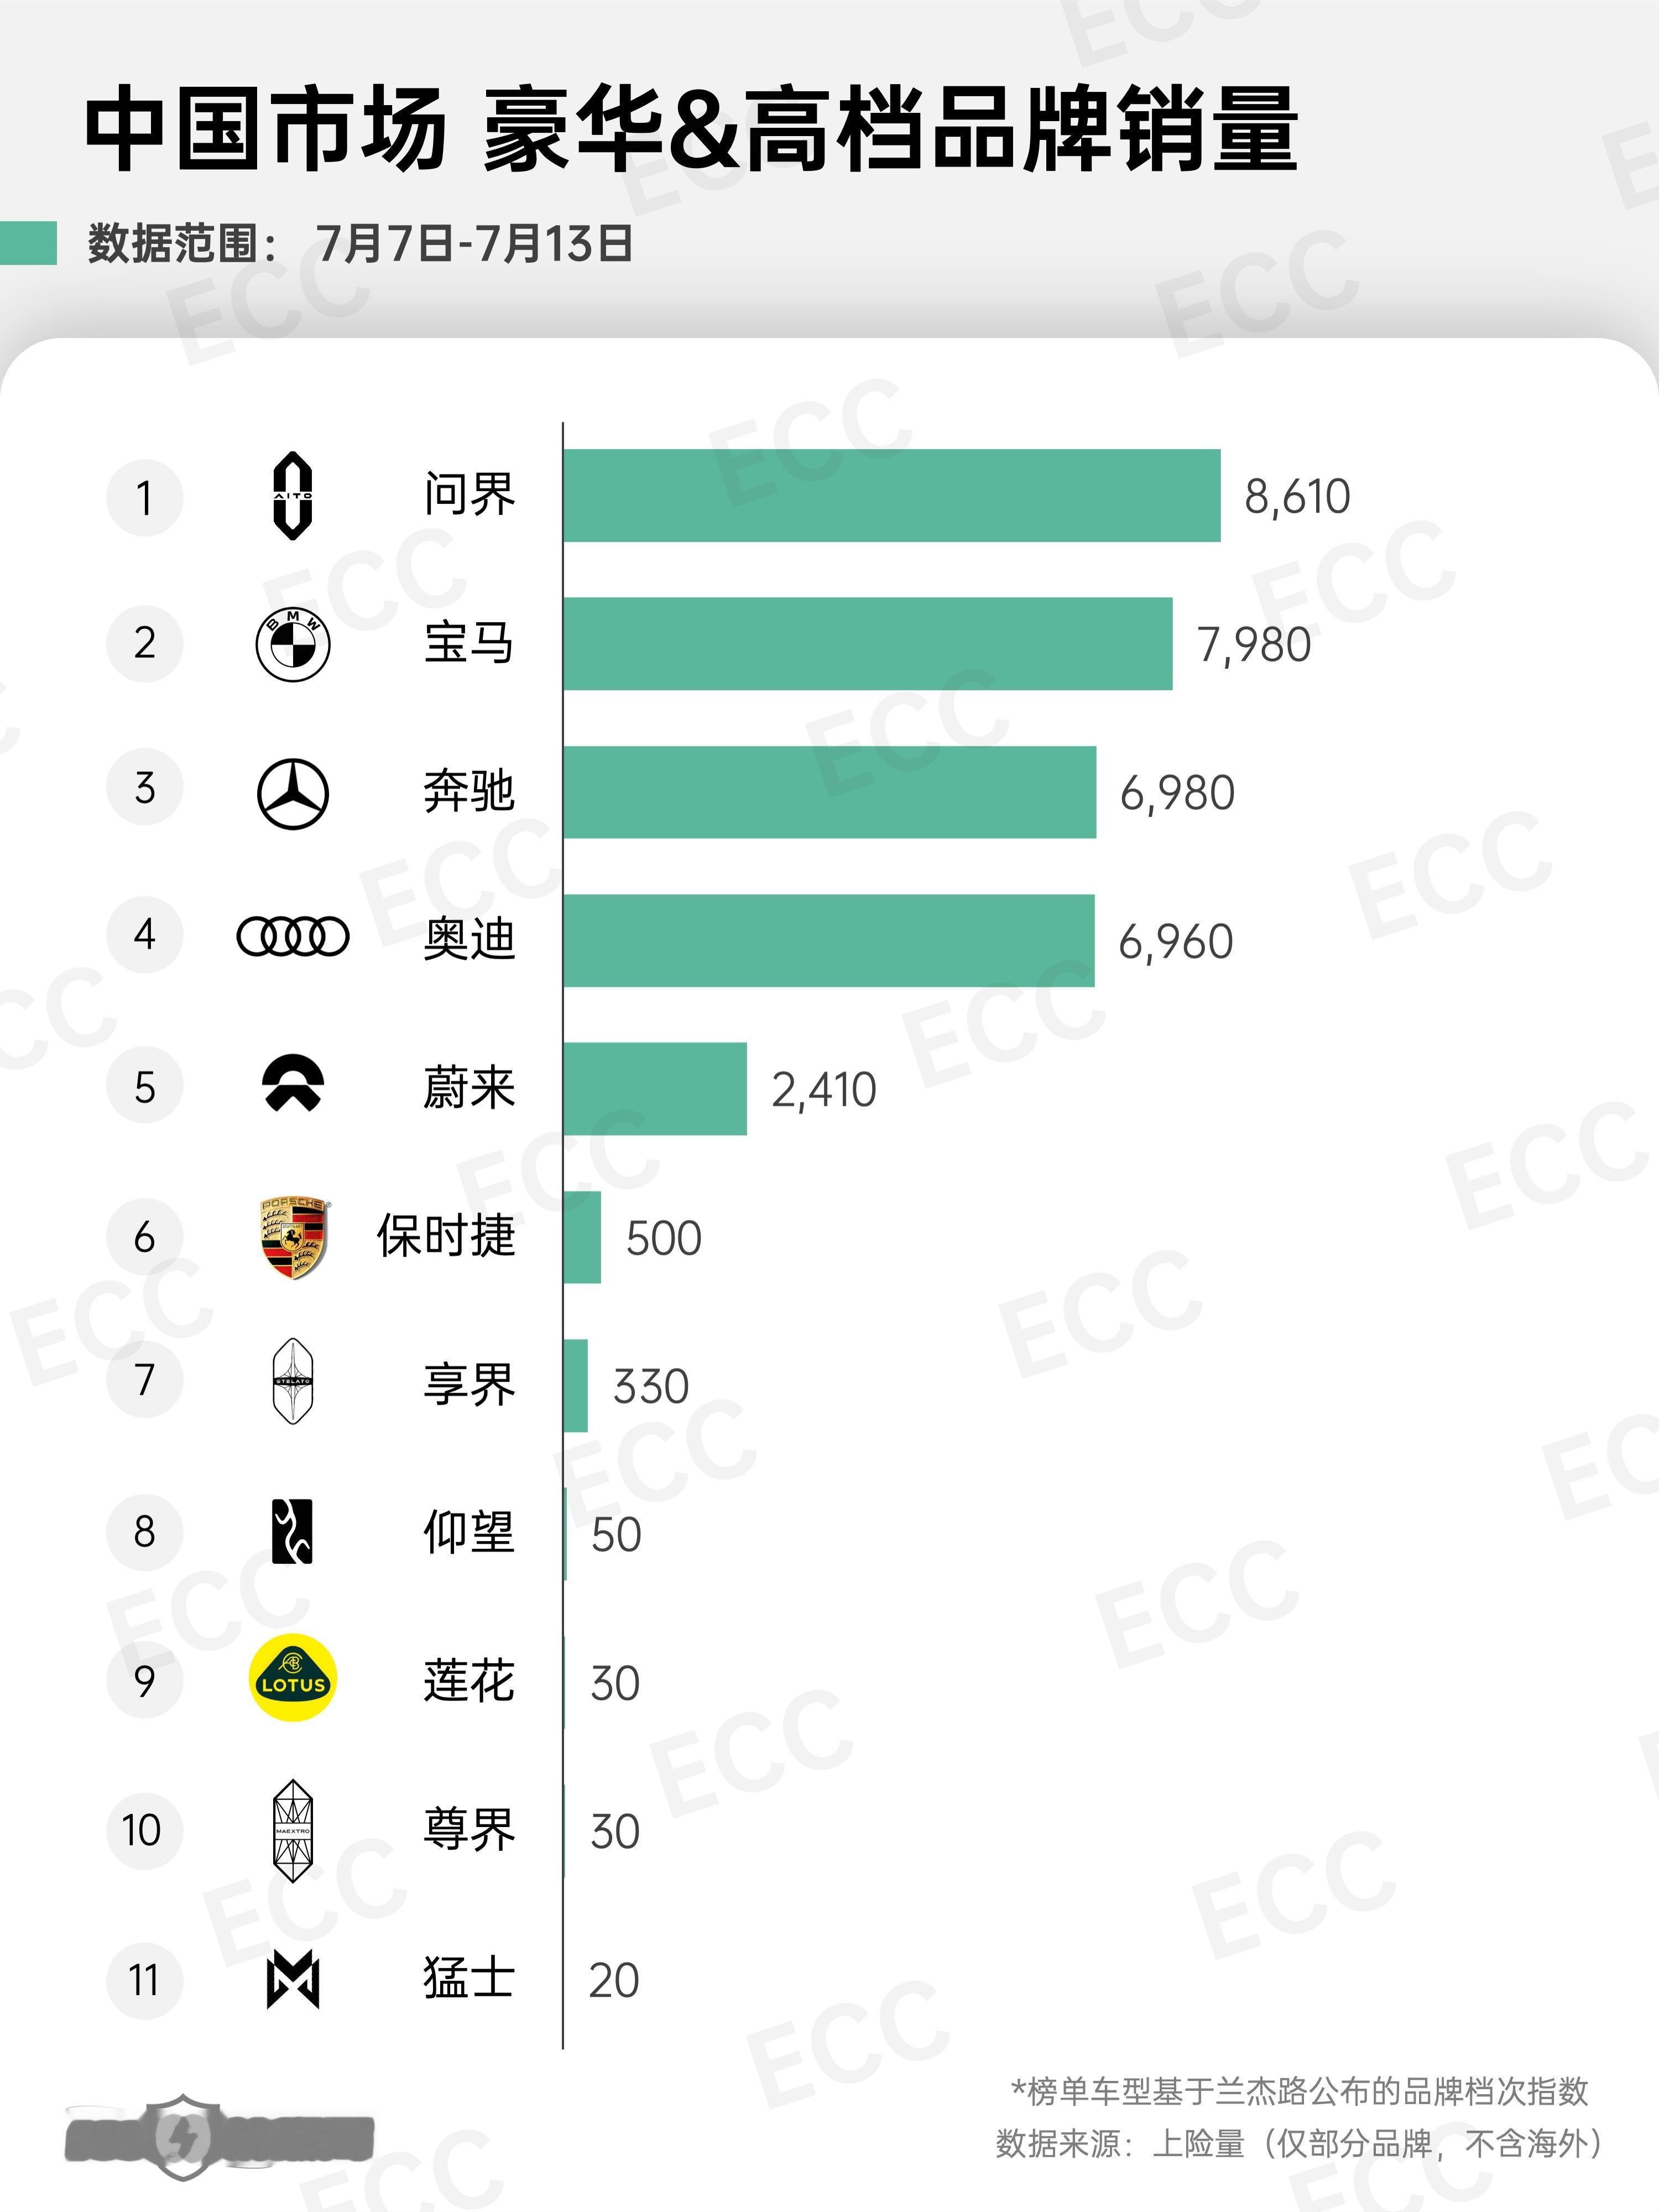Click the 宝马 bar showing 7,980
This screenshot has height=2212, width=1659.
pyautogui.click(x=868, y=644)
